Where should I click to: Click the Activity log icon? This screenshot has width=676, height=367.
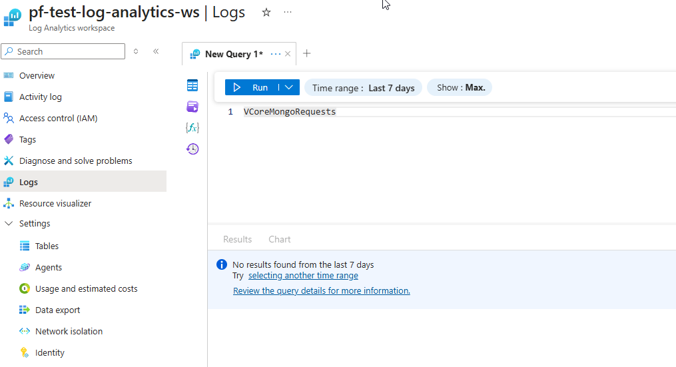coord(8,97)
